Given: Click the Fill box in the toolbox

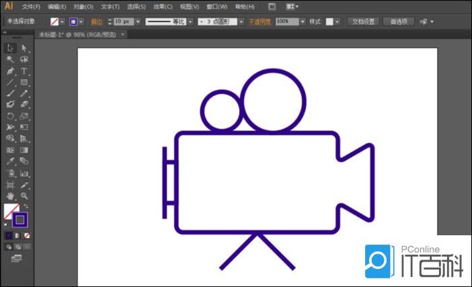Looking at the screenshot, I should point(9,209).
